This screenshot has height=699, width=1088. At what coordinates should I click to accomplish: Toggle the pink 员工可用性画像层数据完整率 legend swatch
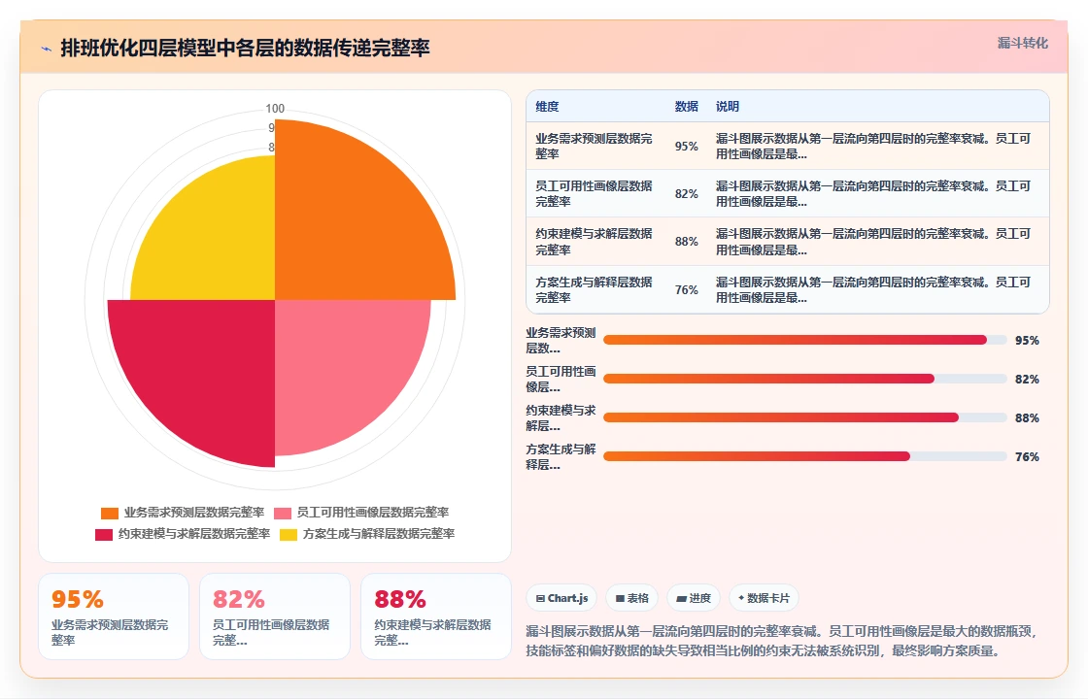(x=283, y=514)
